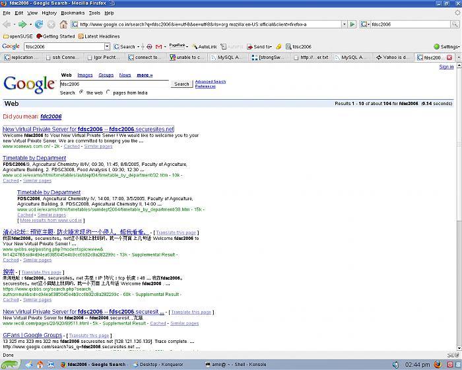Open the File menu

point(7,13)
